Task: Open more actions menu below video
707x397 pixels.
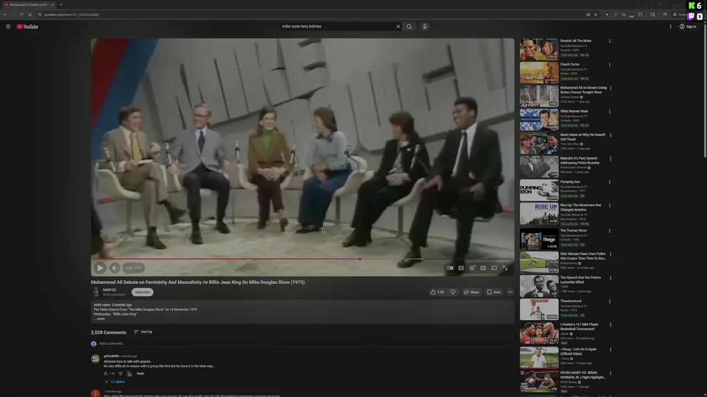Action: 510,292
